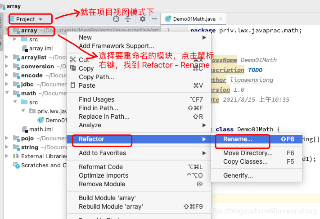
Task: Click the jdbc module folder icon
Action: [x=16, y=84]
